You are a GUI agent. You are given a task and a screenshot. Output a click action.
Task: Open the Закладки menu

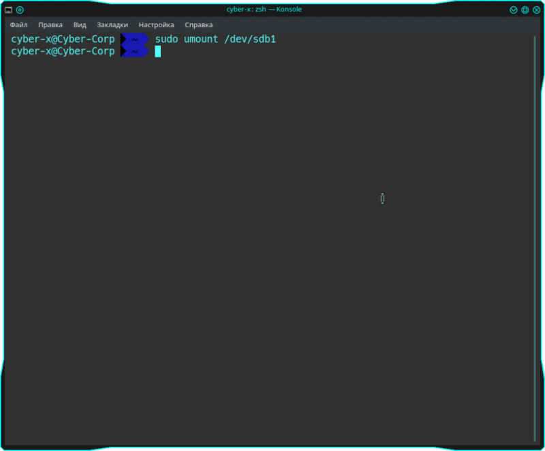pyautogui.click(x=112, y=25)
